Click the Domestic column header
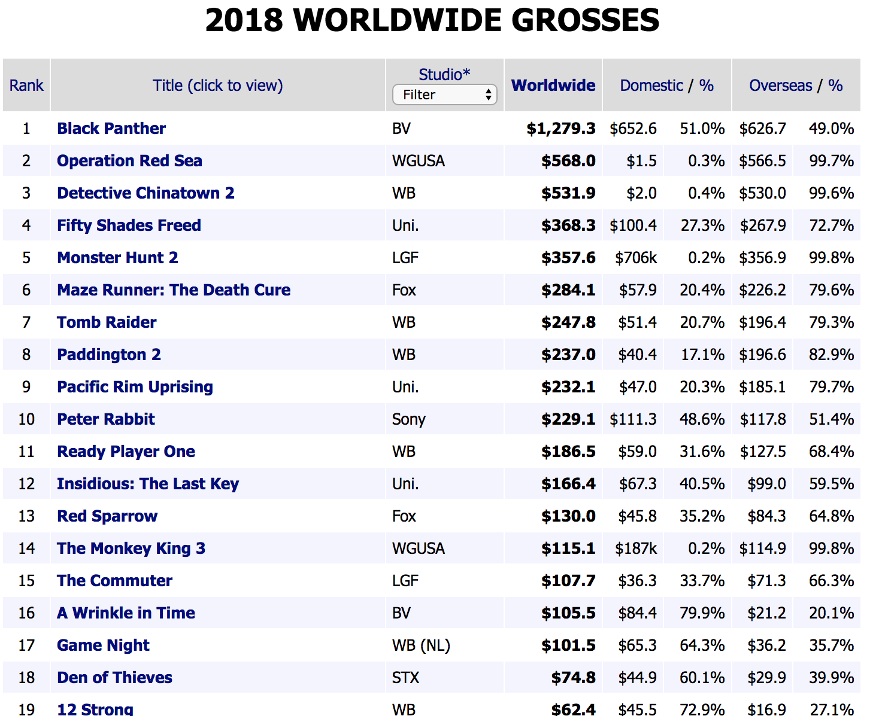The image size is (882, 716). (652, 85)
